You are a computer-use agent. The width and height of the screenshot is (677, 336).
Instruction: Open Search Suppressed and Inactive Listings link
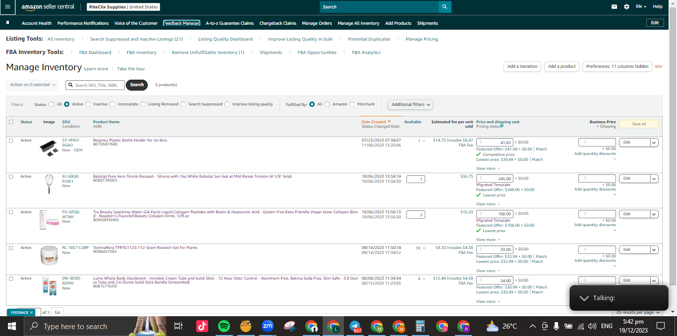[x=136, y=39]
